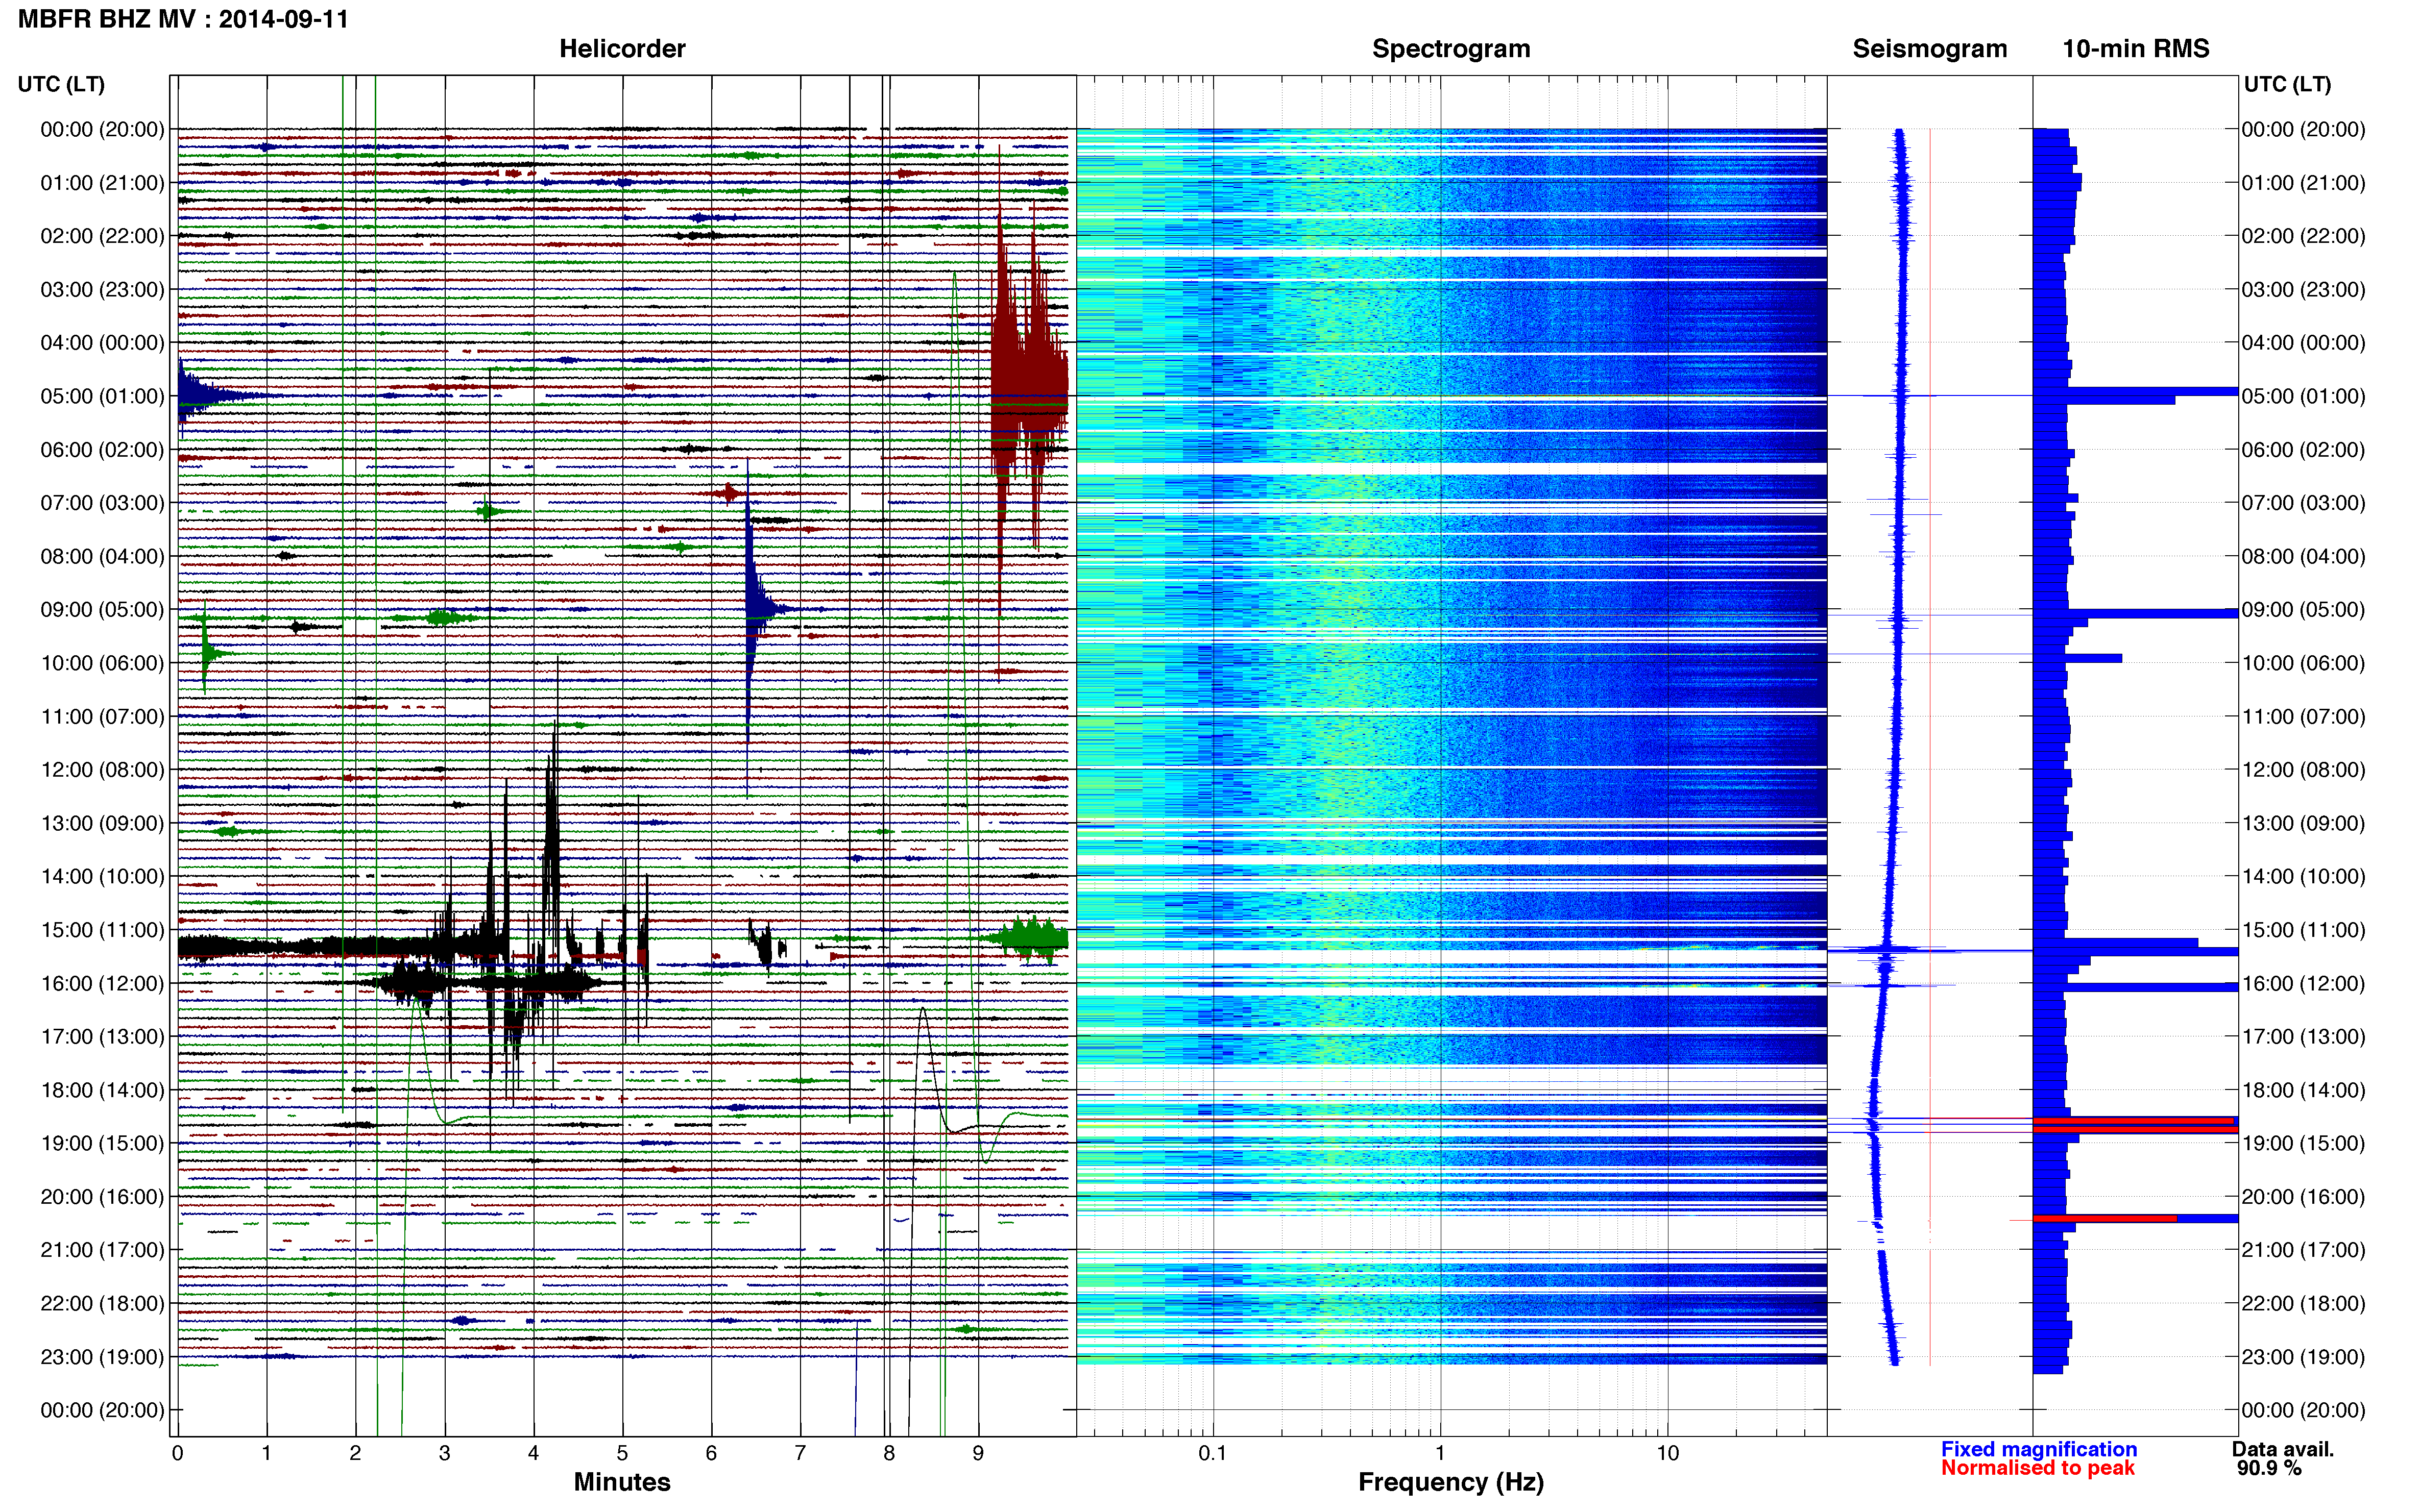Click the left time label '19:00 (15:00)'
The height and width of the screenshot is (1512, 2420).
(x=102, y=1143)
